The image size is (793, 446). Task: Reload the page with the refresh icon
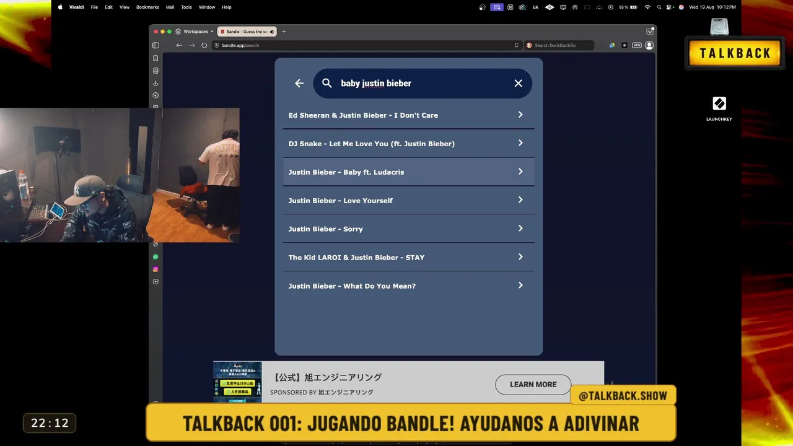(x=204, y=45)
